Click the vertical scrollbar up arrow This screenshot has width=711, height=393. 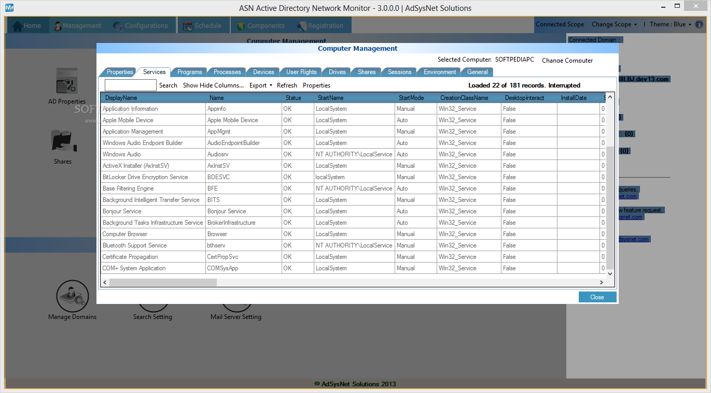click(x=610, y=97)
